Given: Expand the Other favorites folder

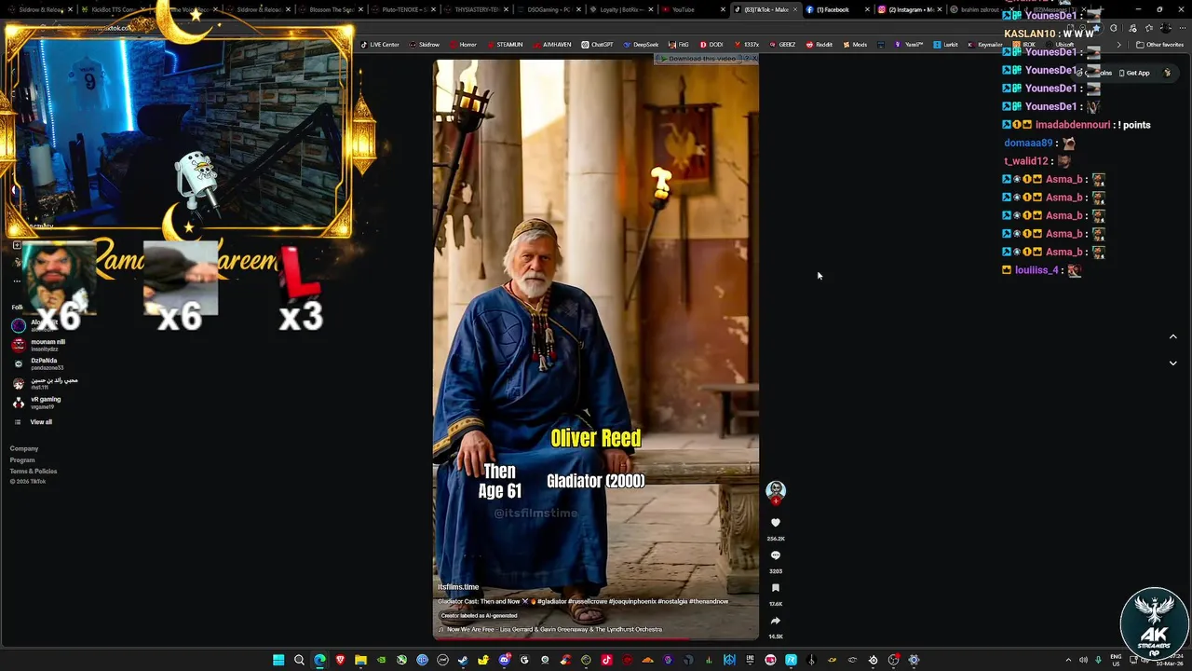Looking at the screenshot, I should click(x=1159, y=45).
